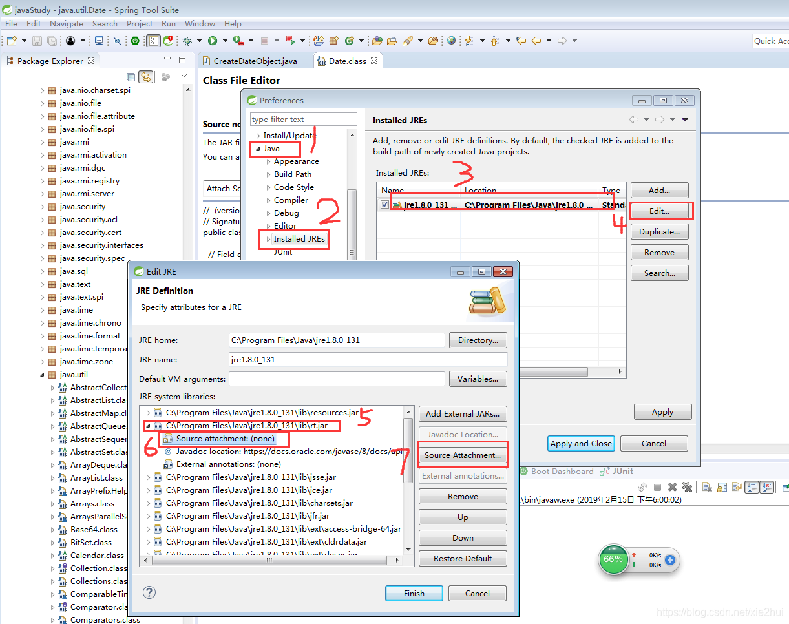
Task: Click the Variables... button
Action: pos(478,379)
